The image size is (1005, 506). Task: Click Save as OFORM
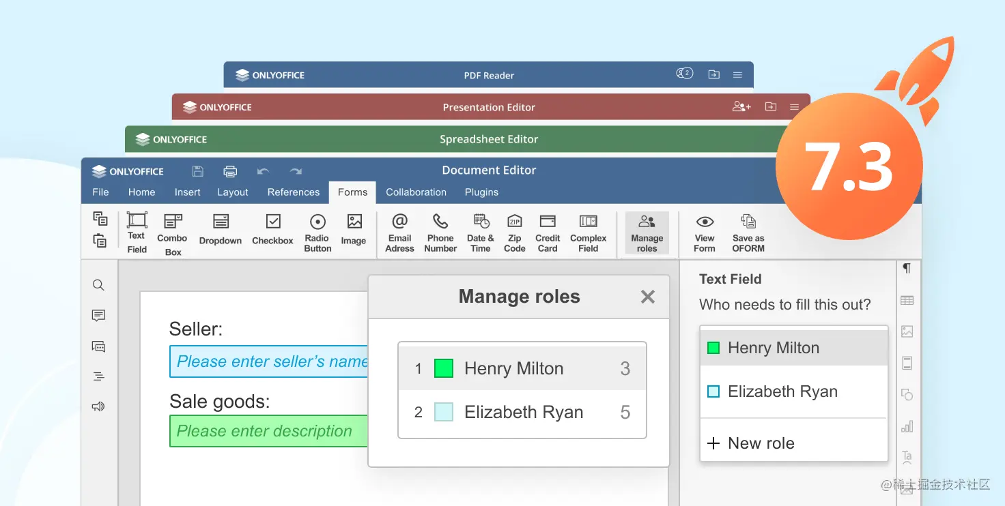748,232
